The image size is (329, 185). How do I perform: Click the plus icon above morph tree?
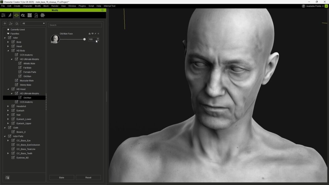(x=5, y=23)
